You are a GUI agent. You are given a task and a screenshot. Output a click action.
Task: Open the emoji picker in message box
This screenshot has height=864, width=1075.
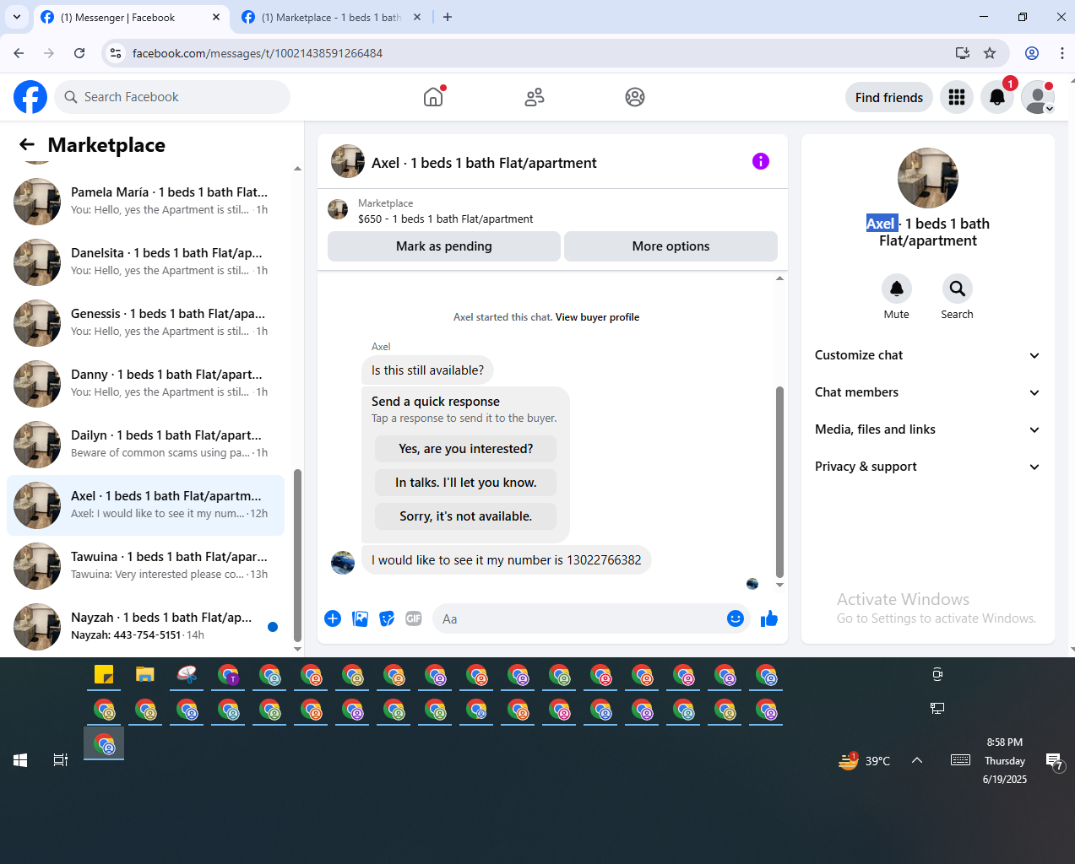coord(736,618)
